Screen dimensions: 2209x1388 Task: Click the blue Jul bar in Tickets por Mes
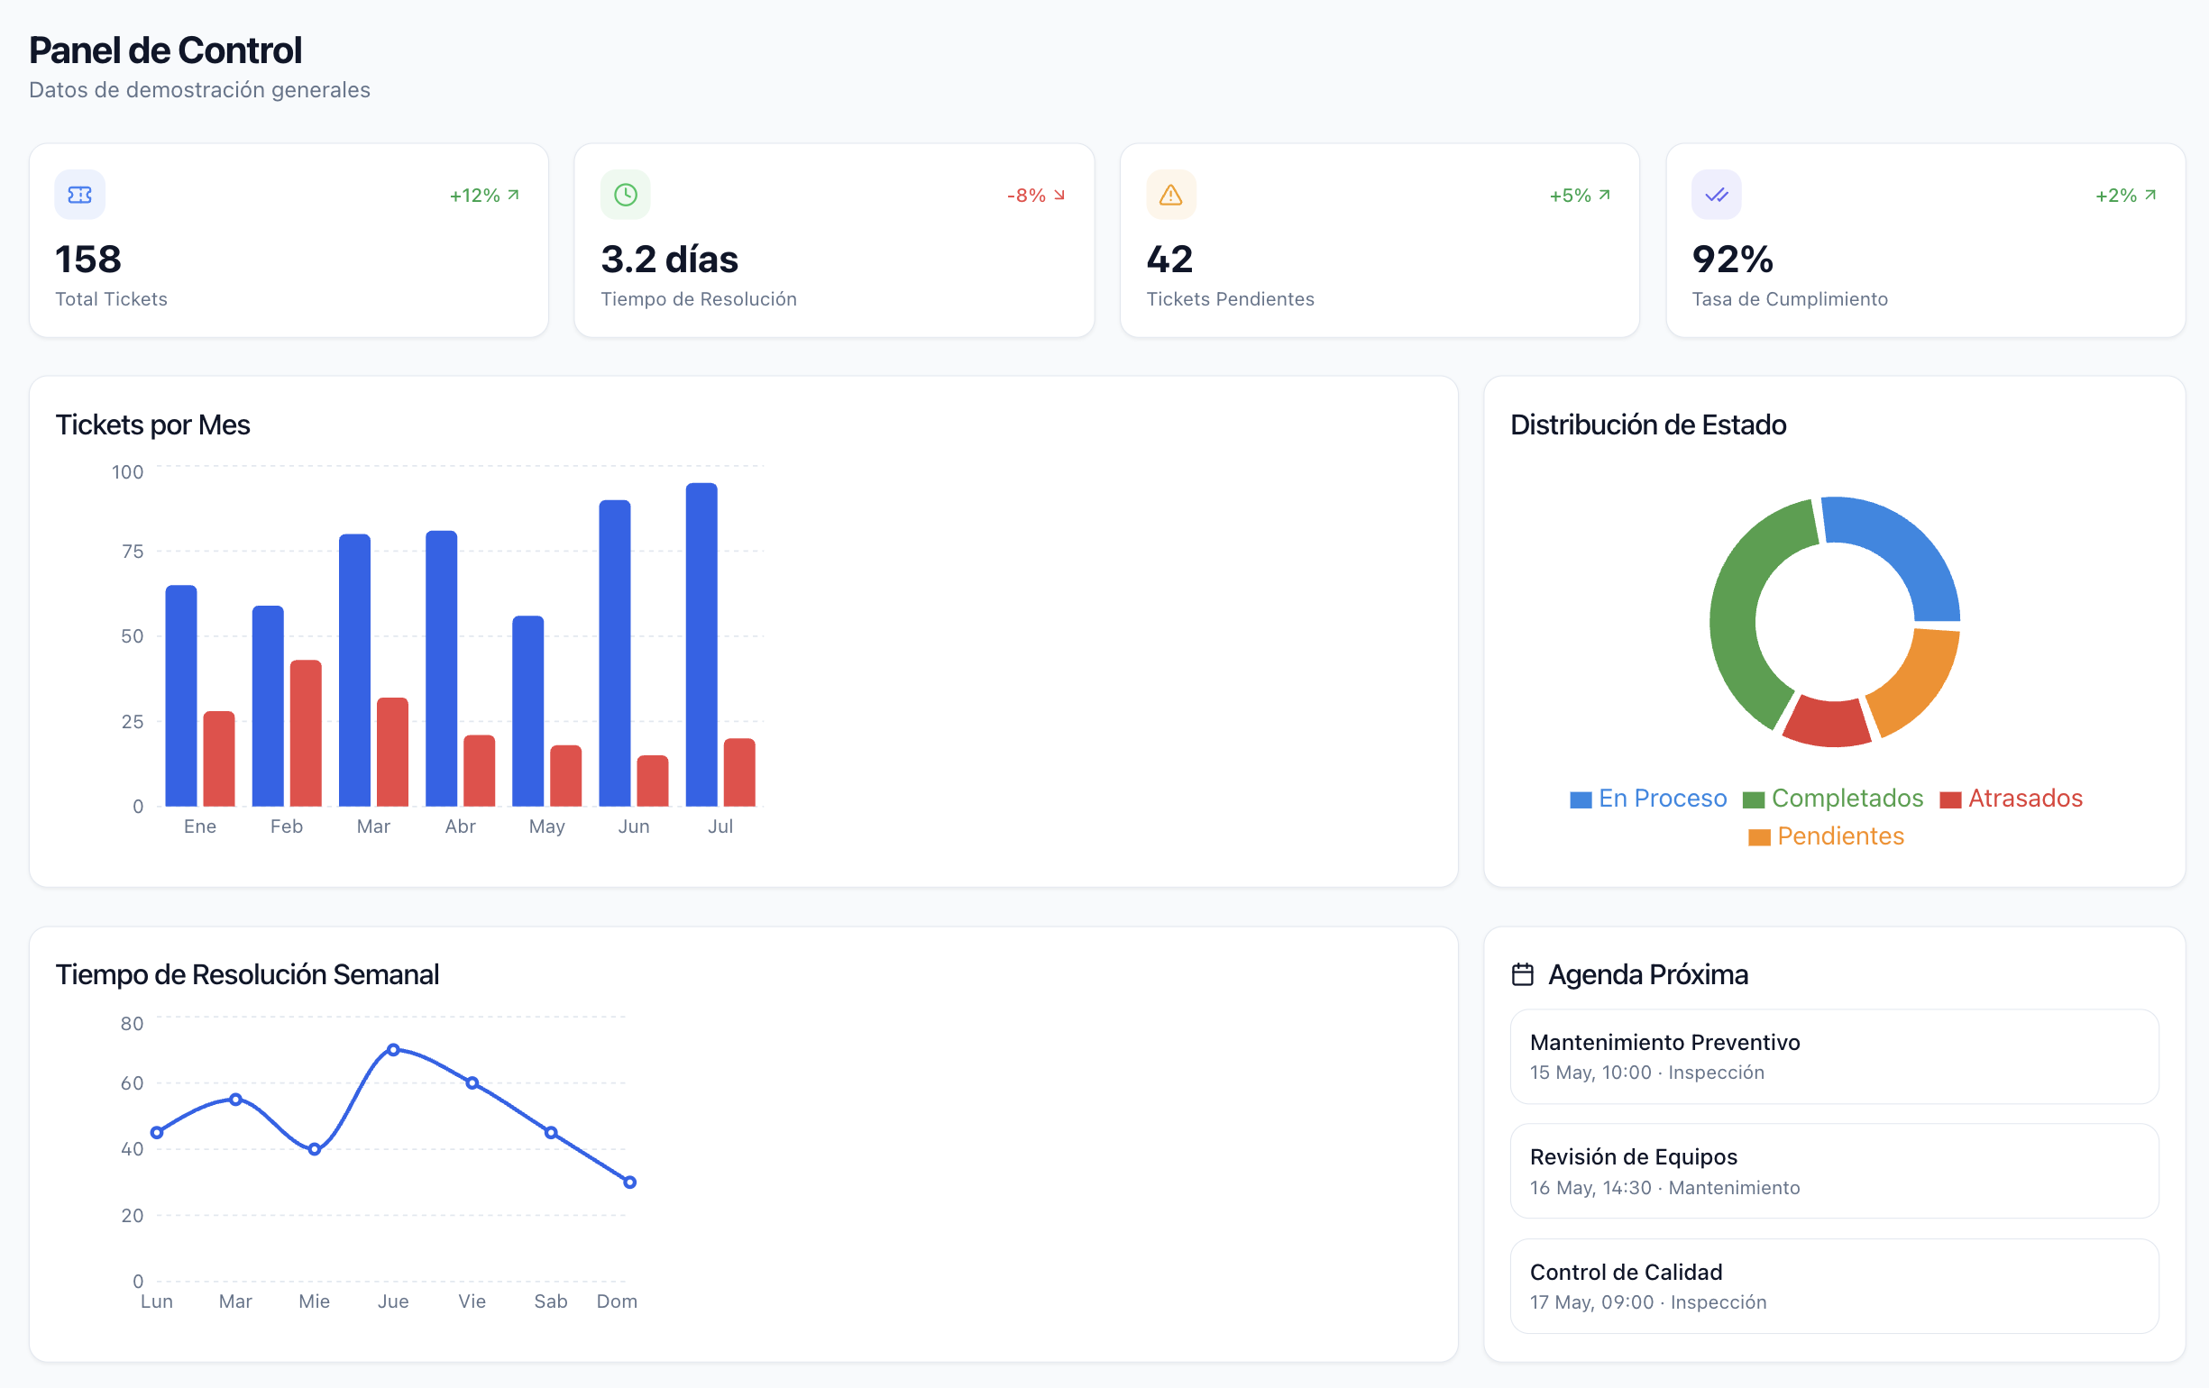(701, 644)
